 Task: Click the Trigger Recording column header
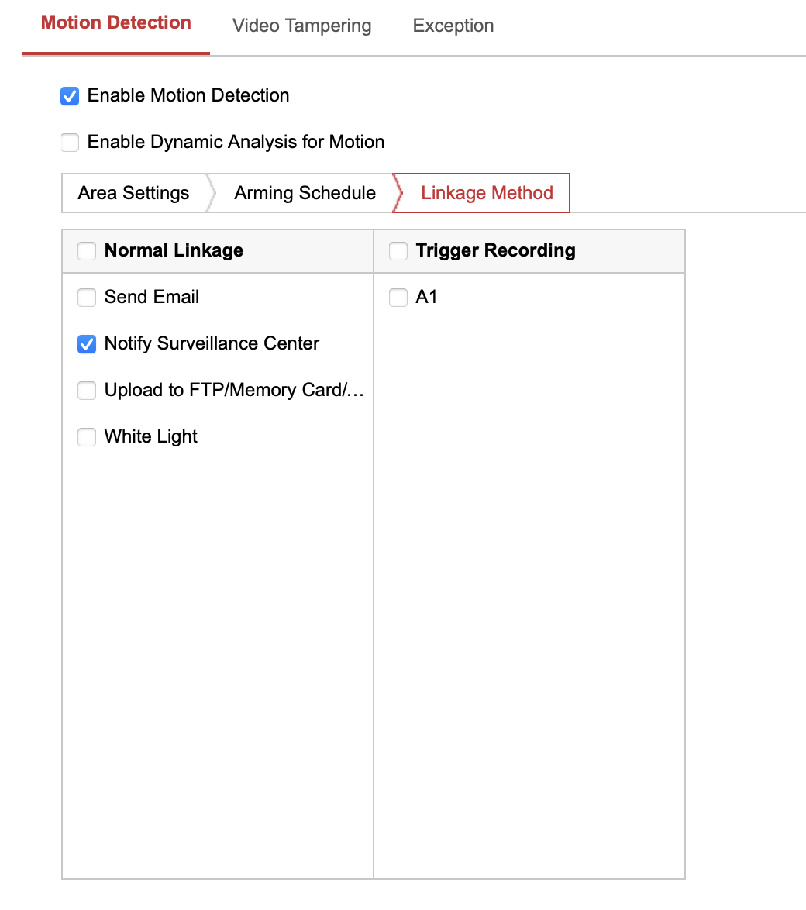pyautogui.click(x=496, y=250)
